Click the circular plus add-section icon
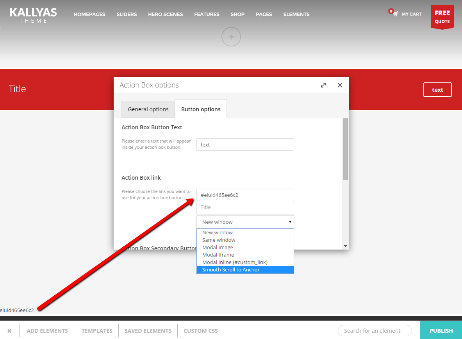The height and width of the screenshot is (339, 462). tap(231, 37)
